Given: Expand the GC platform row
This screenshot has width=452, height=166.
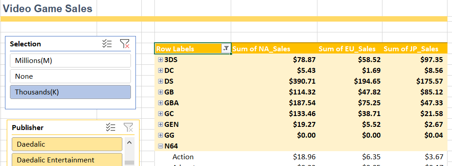Looking at the screenshot, I should (x=161, y=114).
